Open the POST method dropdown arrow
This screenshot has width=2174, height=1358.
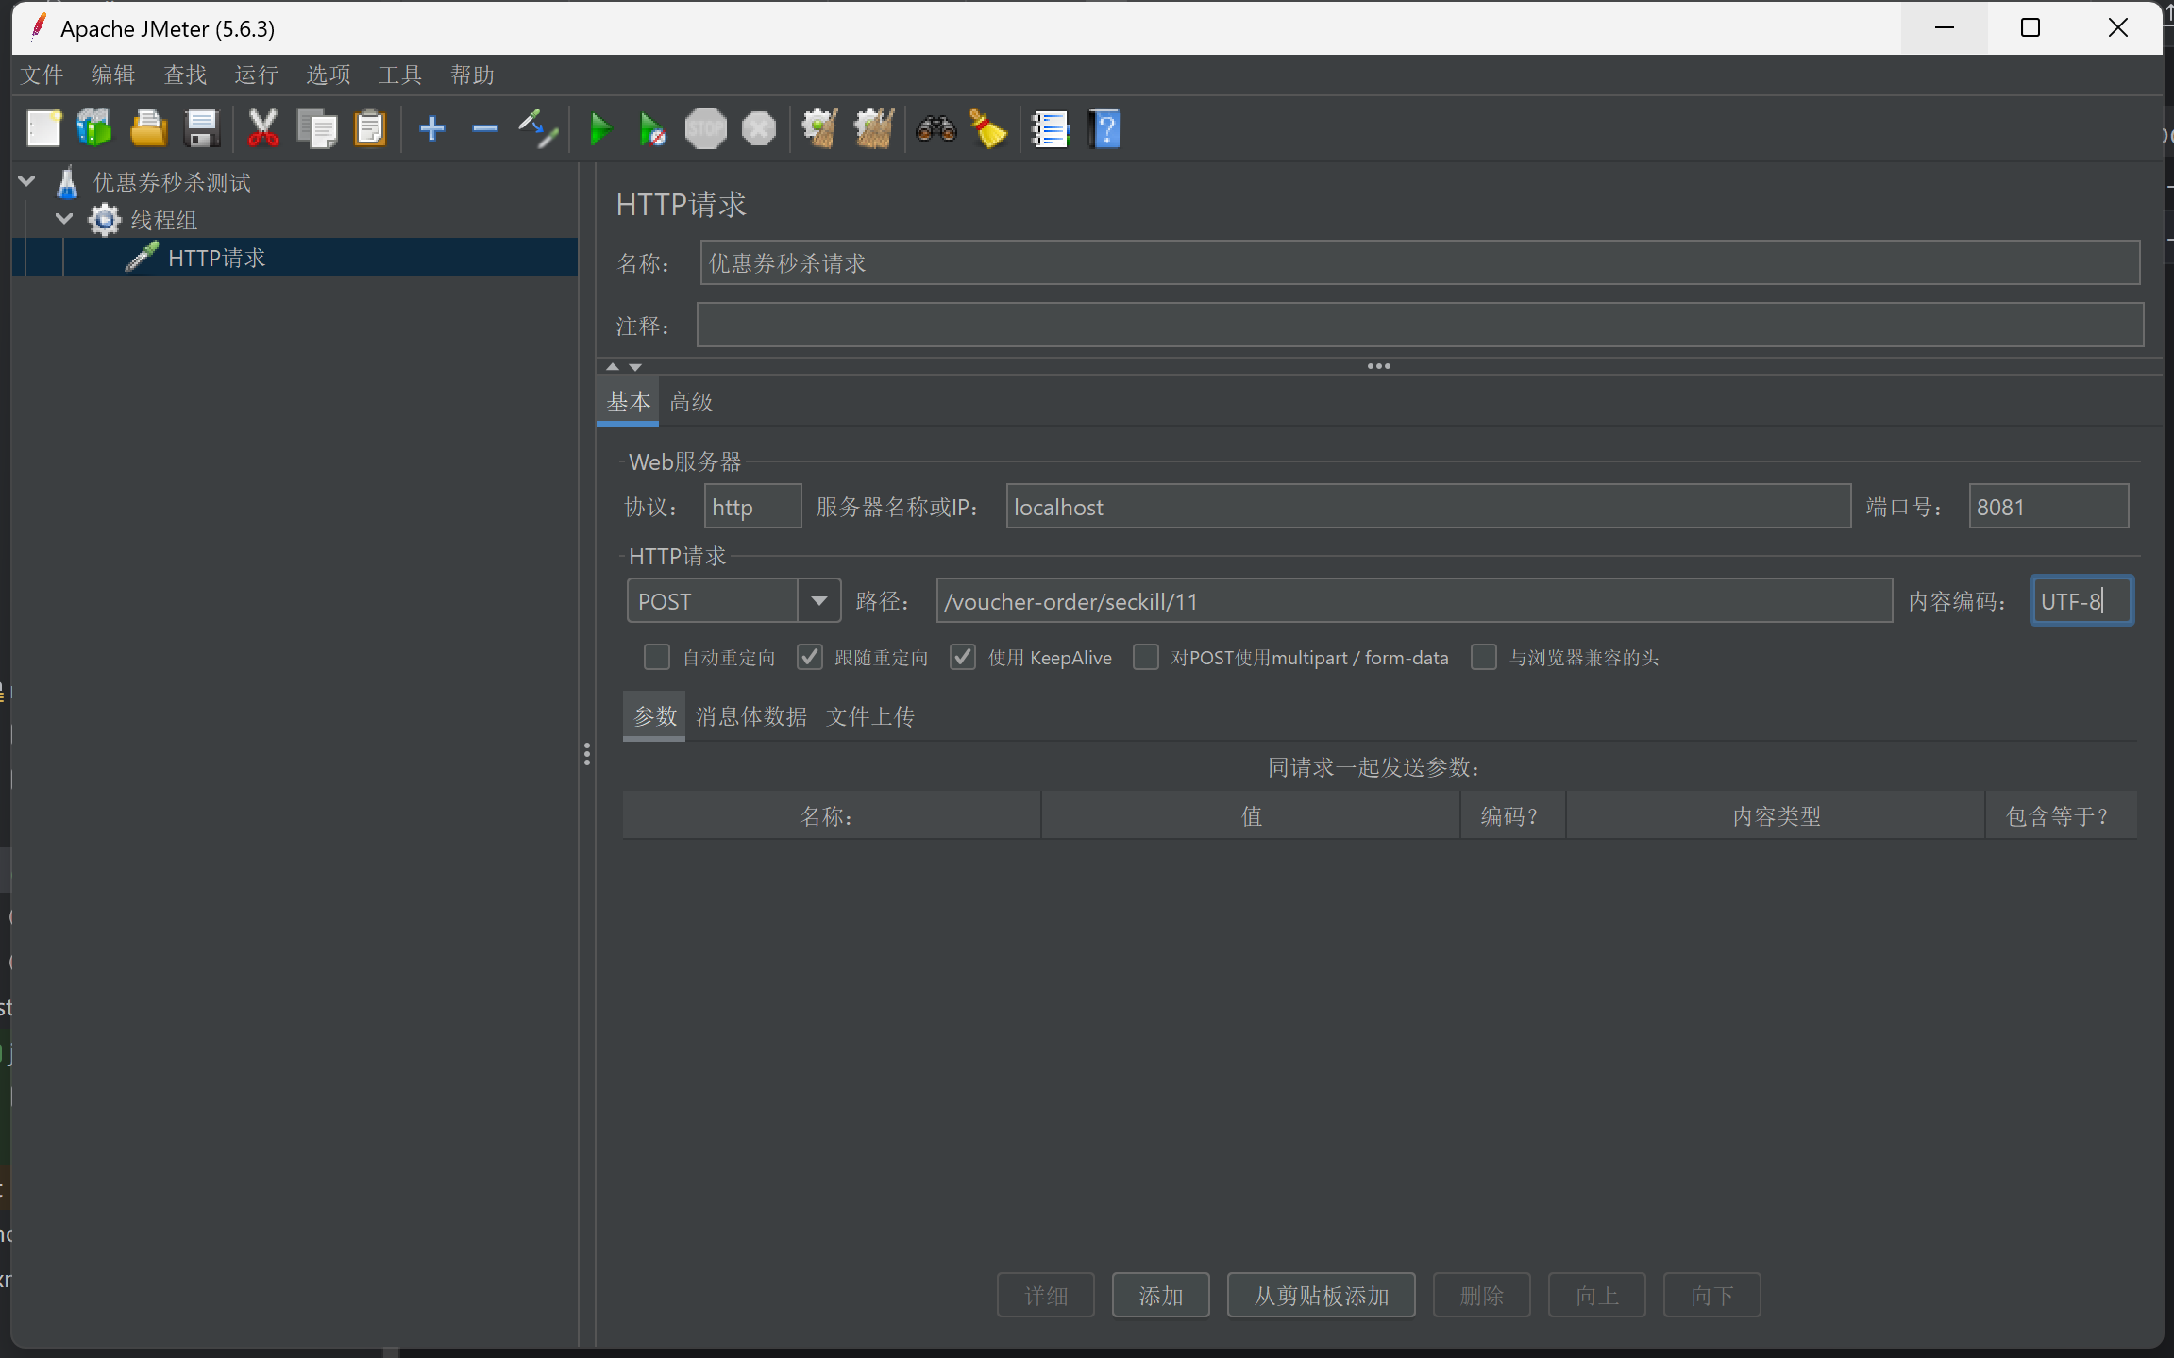(818, 601)
